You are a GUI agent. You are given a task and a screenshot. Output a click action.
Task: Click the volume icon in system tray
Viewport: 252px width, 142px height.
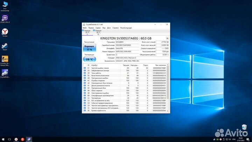(230, 140)
